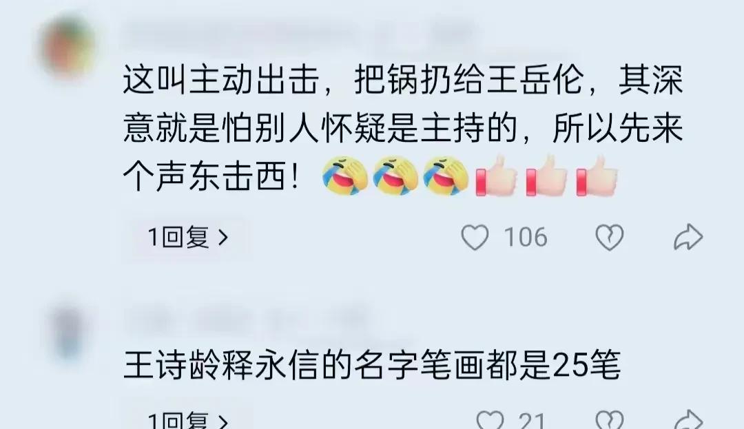
Task: Select comment text 王诗龄释永信的名字笔画
Action: 371,365
